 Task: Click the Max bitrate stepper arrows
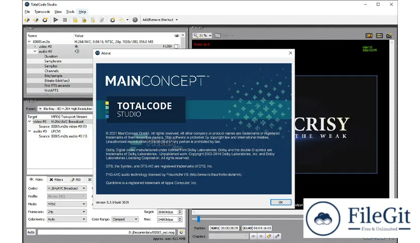[180, 219]
